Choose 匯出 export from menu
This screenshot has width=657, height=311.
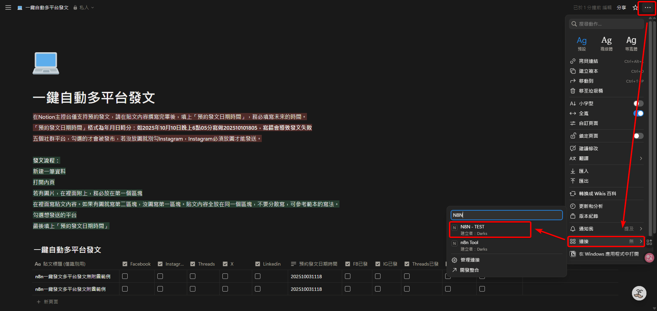click(x=583, y=181)
